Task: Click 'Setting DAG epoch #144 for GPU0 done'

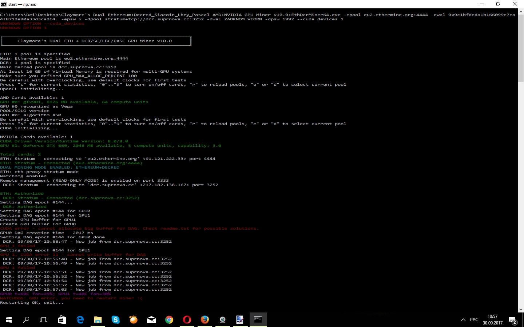Action: (x=52, y=237)
